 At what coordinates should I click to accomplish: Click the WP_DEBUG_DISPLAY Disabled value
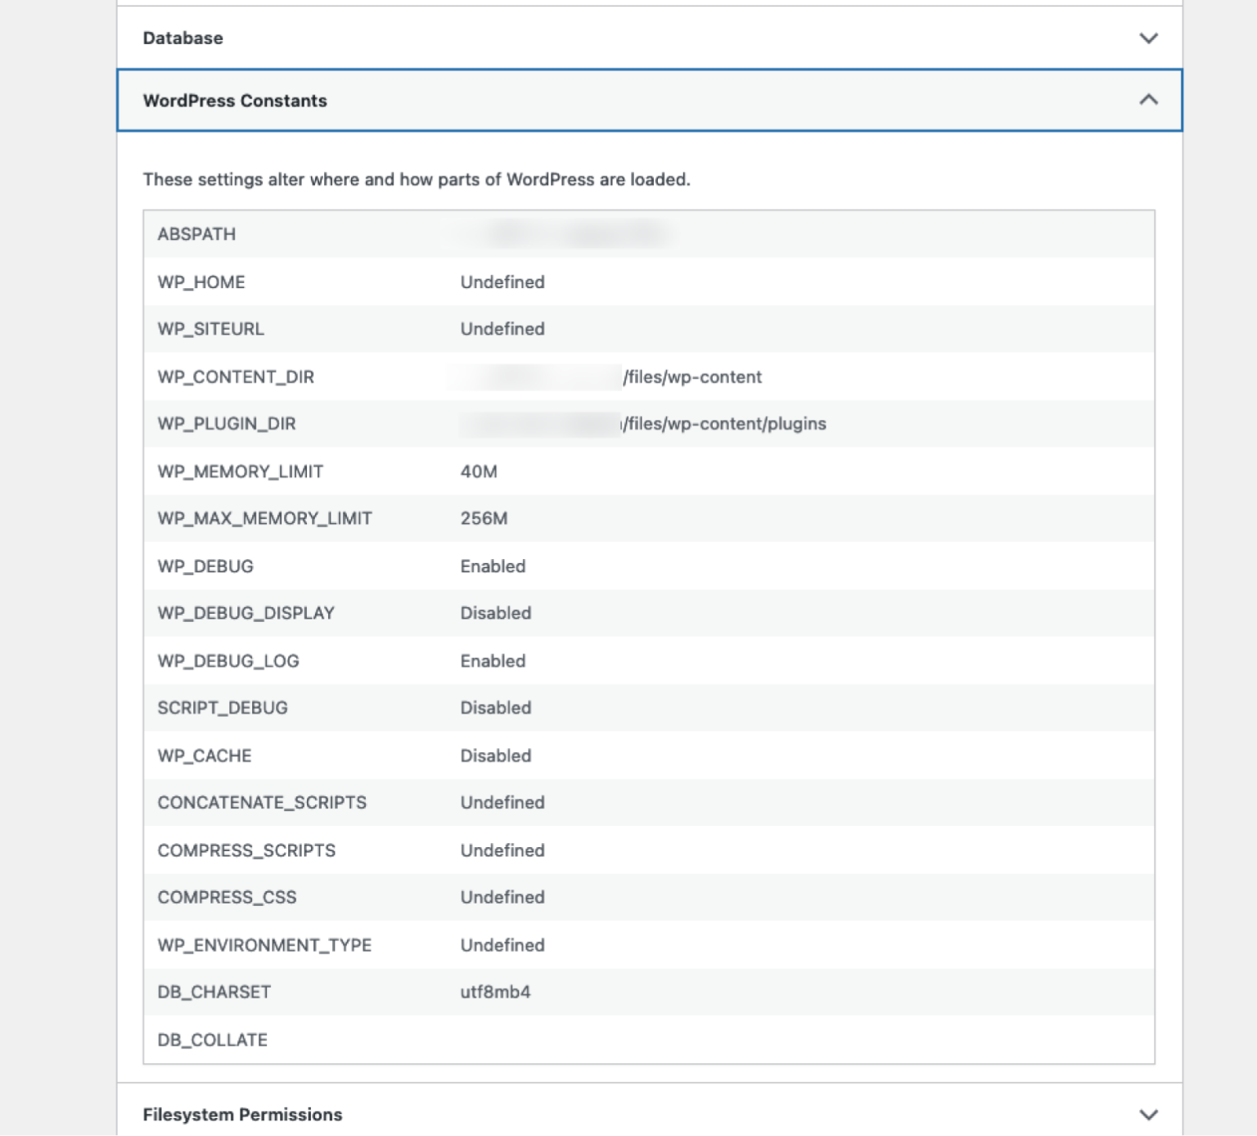tap(496, 612)
